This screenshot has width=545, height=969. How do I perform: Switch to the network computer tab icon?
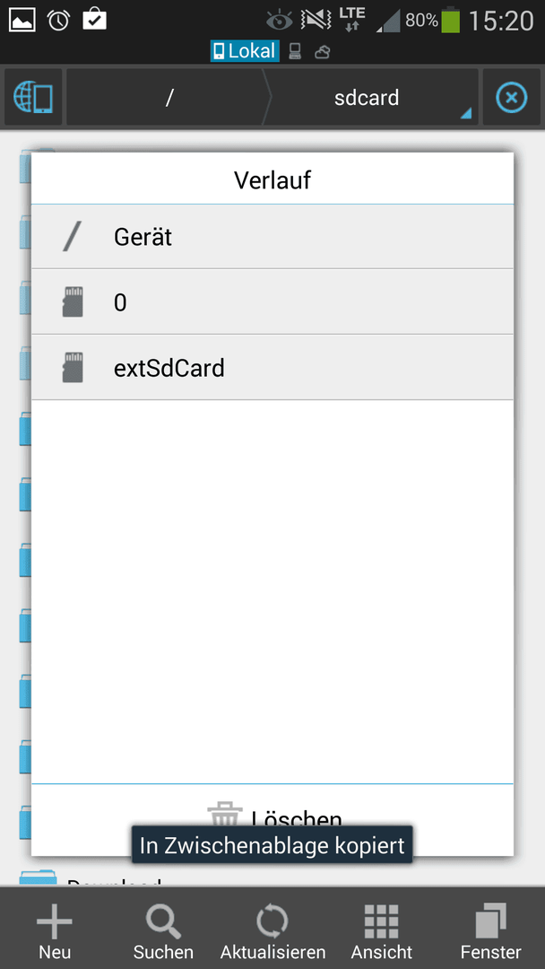click(296, 52)
